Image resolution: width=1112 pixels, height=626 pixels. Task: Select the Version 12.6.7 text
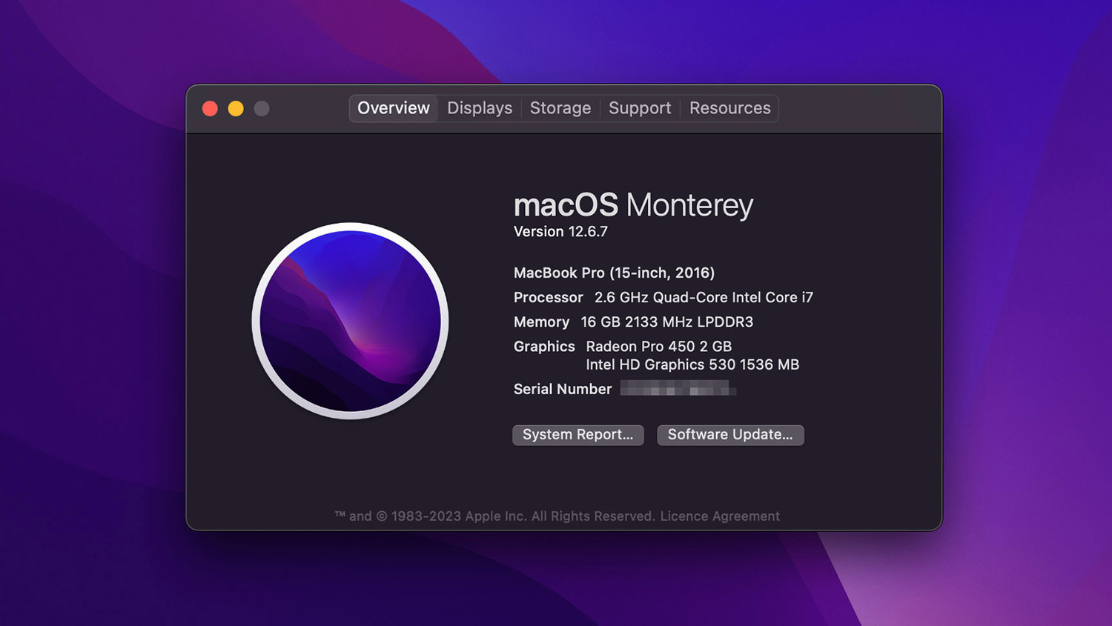coord(560,232)
